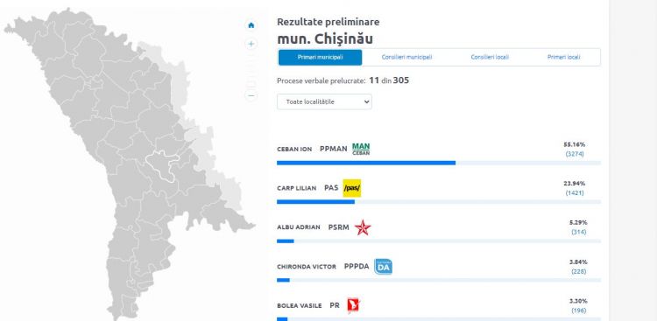The height and width of the screenshot is (321, 657).
Task: Switch to Consilieri locali tab
Action: [490, 58]
